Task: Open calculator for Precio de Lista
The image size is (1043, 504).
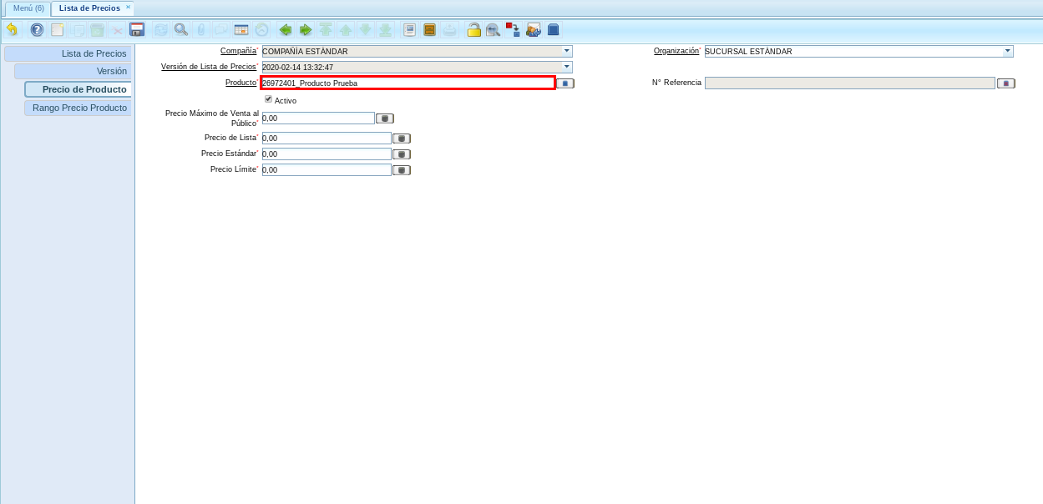Action: click(402, 139)
